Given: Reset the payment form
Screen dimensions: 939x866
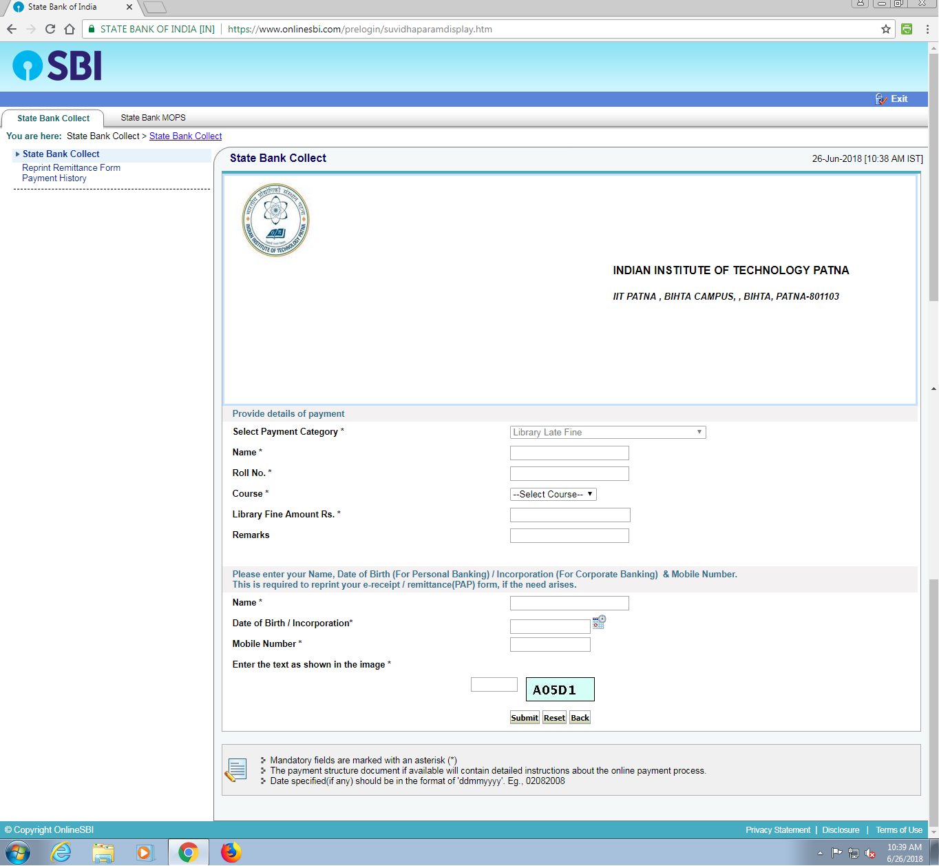Looking at the screenshot, I should 554,718.
